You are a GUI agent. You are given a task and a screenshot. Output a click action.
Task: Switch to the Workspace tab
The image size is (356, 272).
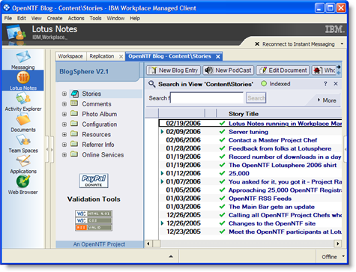[x=70, y=56]
